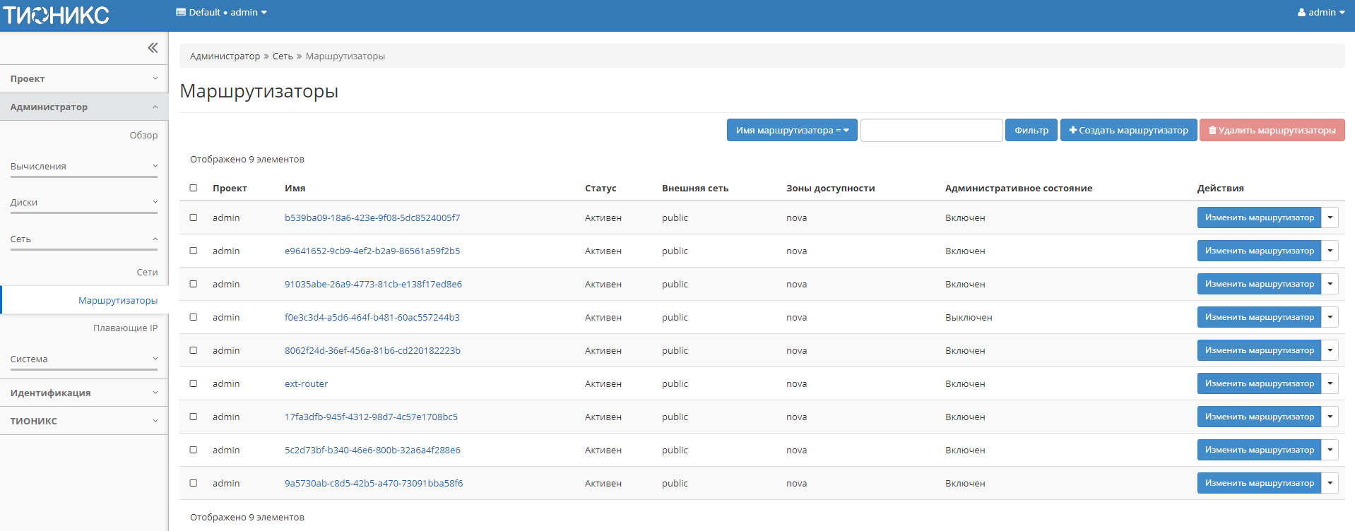1355x531 pixels.
Task: Click Удалить маршрутизаторы button
Action: click(1272, 130)
